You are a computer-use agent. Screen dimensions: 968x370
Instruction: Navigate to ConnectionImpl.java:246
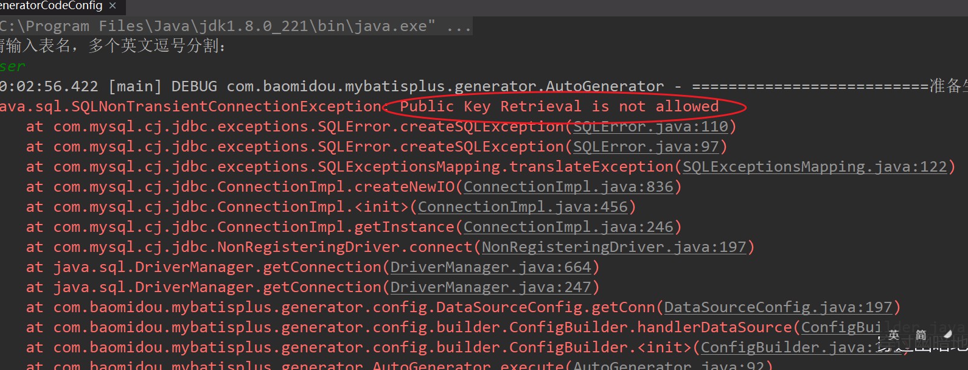[568, 227]
